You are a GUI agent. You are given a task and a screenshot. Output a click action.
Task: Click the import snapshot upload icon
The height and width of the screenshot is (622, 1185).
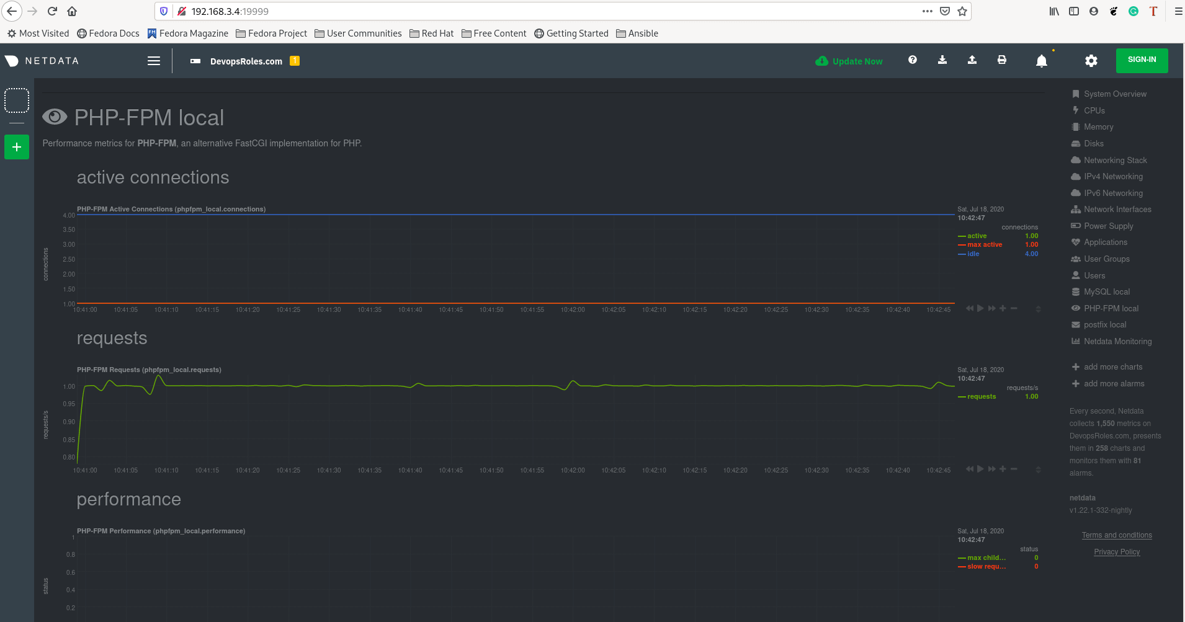click(972, 60)
